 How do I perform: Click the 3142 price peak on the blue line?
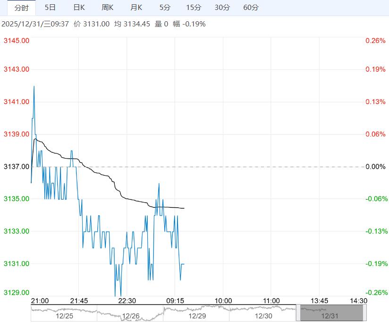[34, 86]
